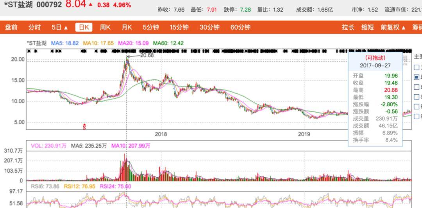Click the stock code 000792
This screenshot has width=422, height=208.
tap(49, 5)
